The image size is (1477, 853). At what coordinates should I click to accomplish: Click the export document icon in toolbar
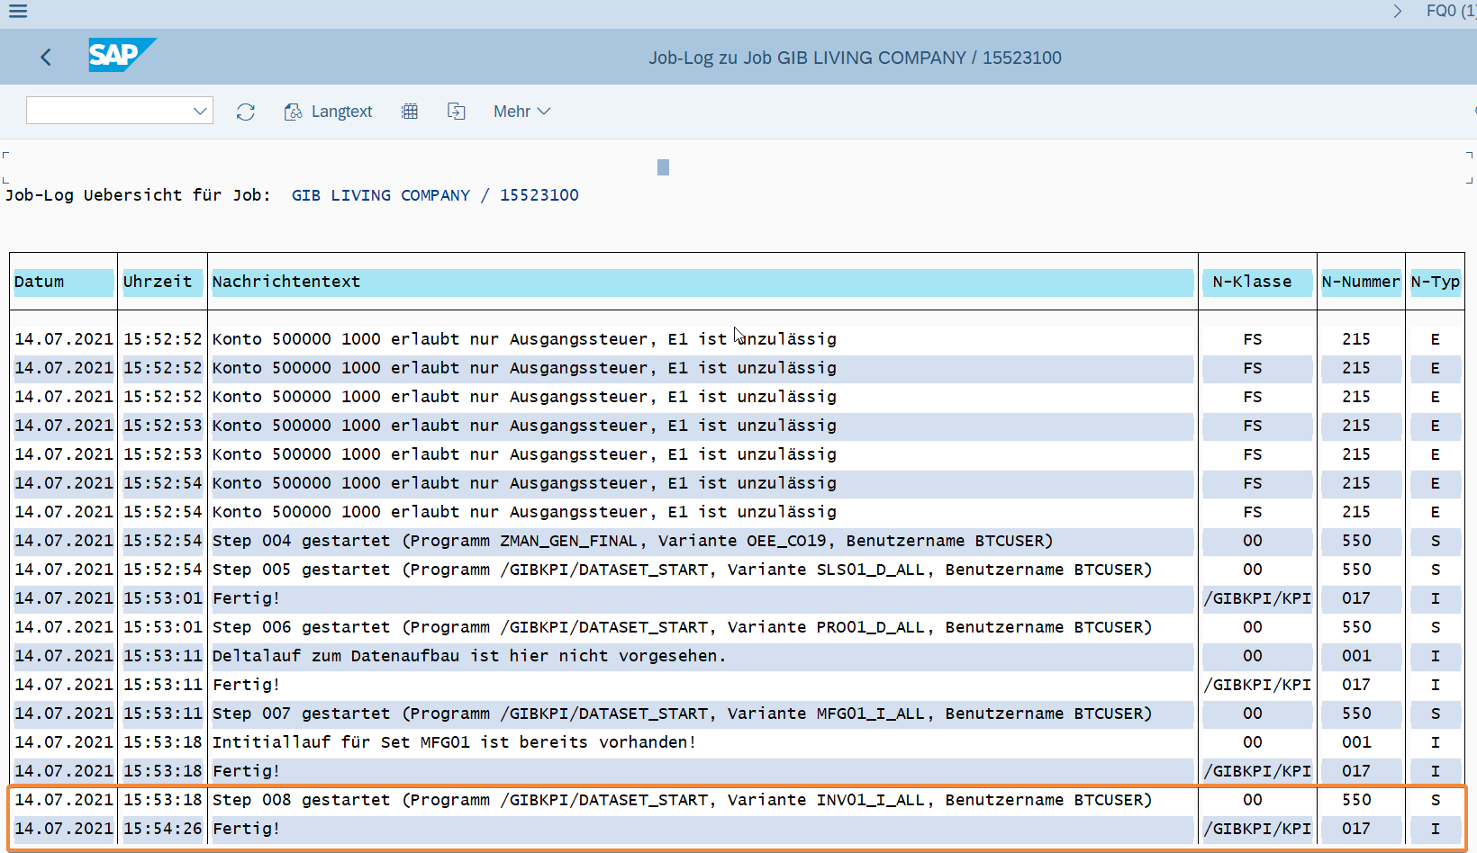(x=457, y=112)
